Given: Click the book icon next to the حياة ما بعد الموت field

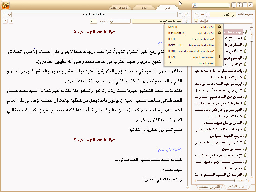Looking at the screenshot, I should [x=187, y=21].
